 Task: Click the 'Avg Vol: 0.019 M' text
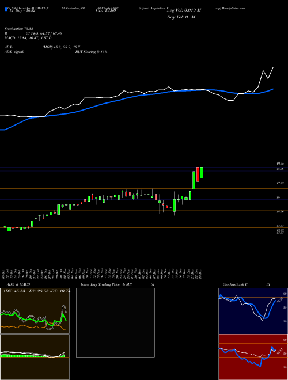tap(184, 10)
